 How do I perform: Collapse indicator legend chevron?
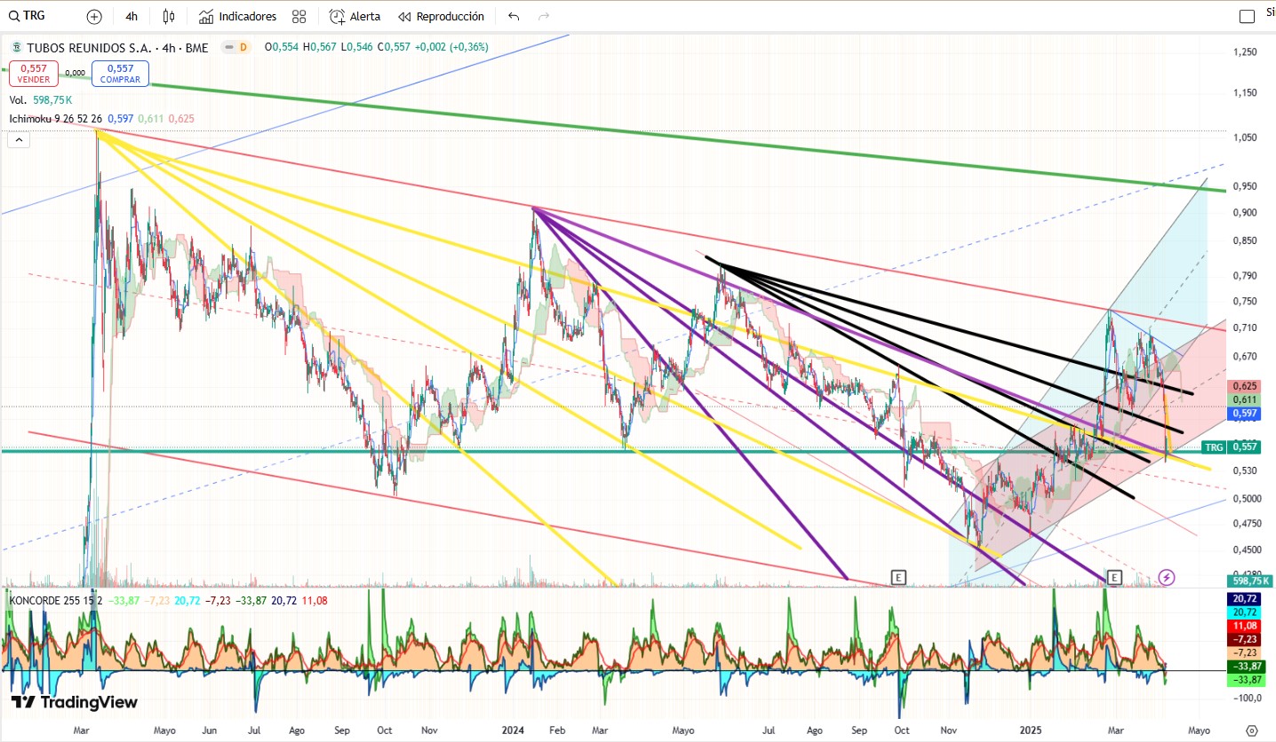click(20, 139)
